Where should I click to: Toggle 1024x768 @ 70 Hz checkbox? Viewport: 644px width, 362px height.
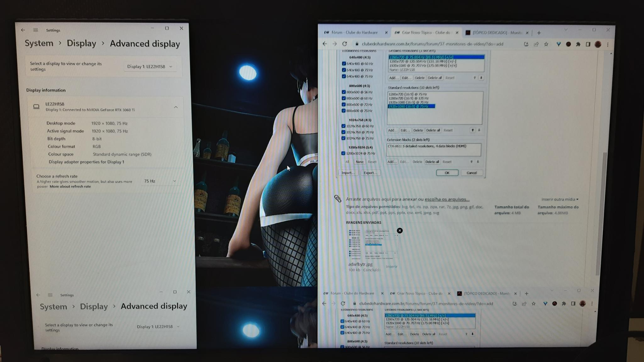click(x=343, y=132)
